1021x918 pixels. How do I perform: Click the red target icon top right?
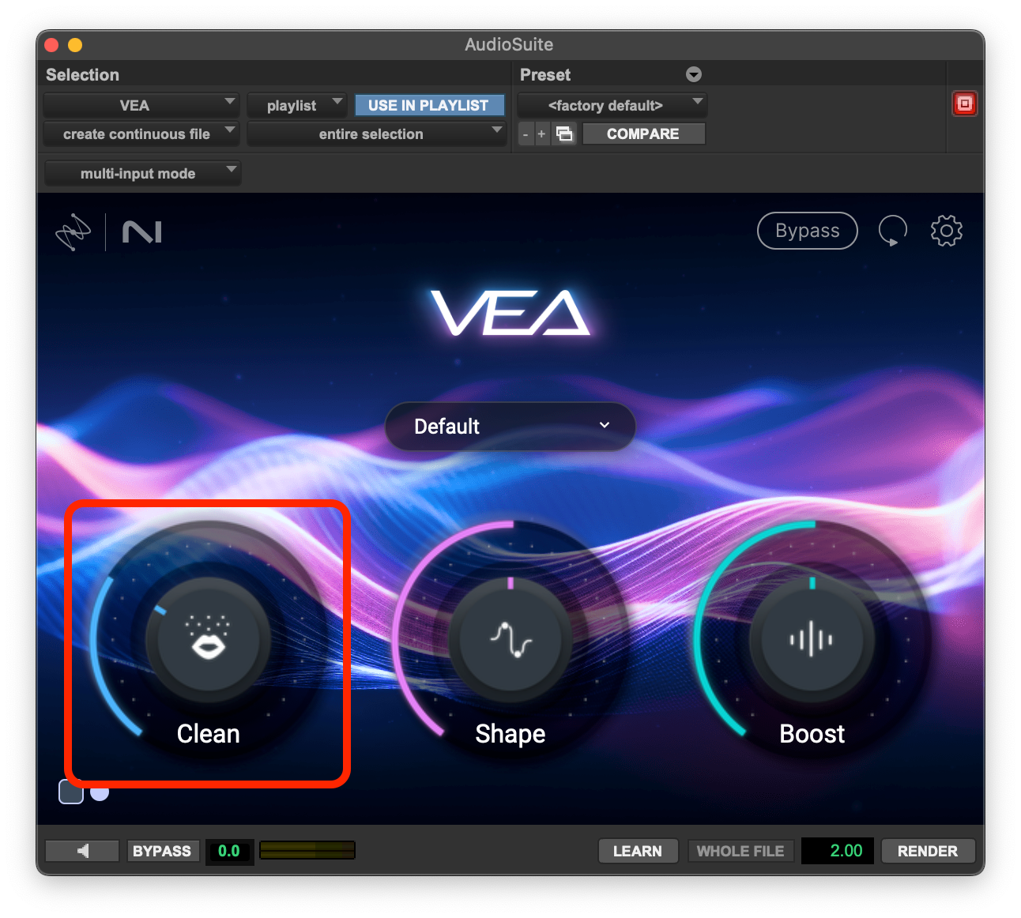pos(964,104)
